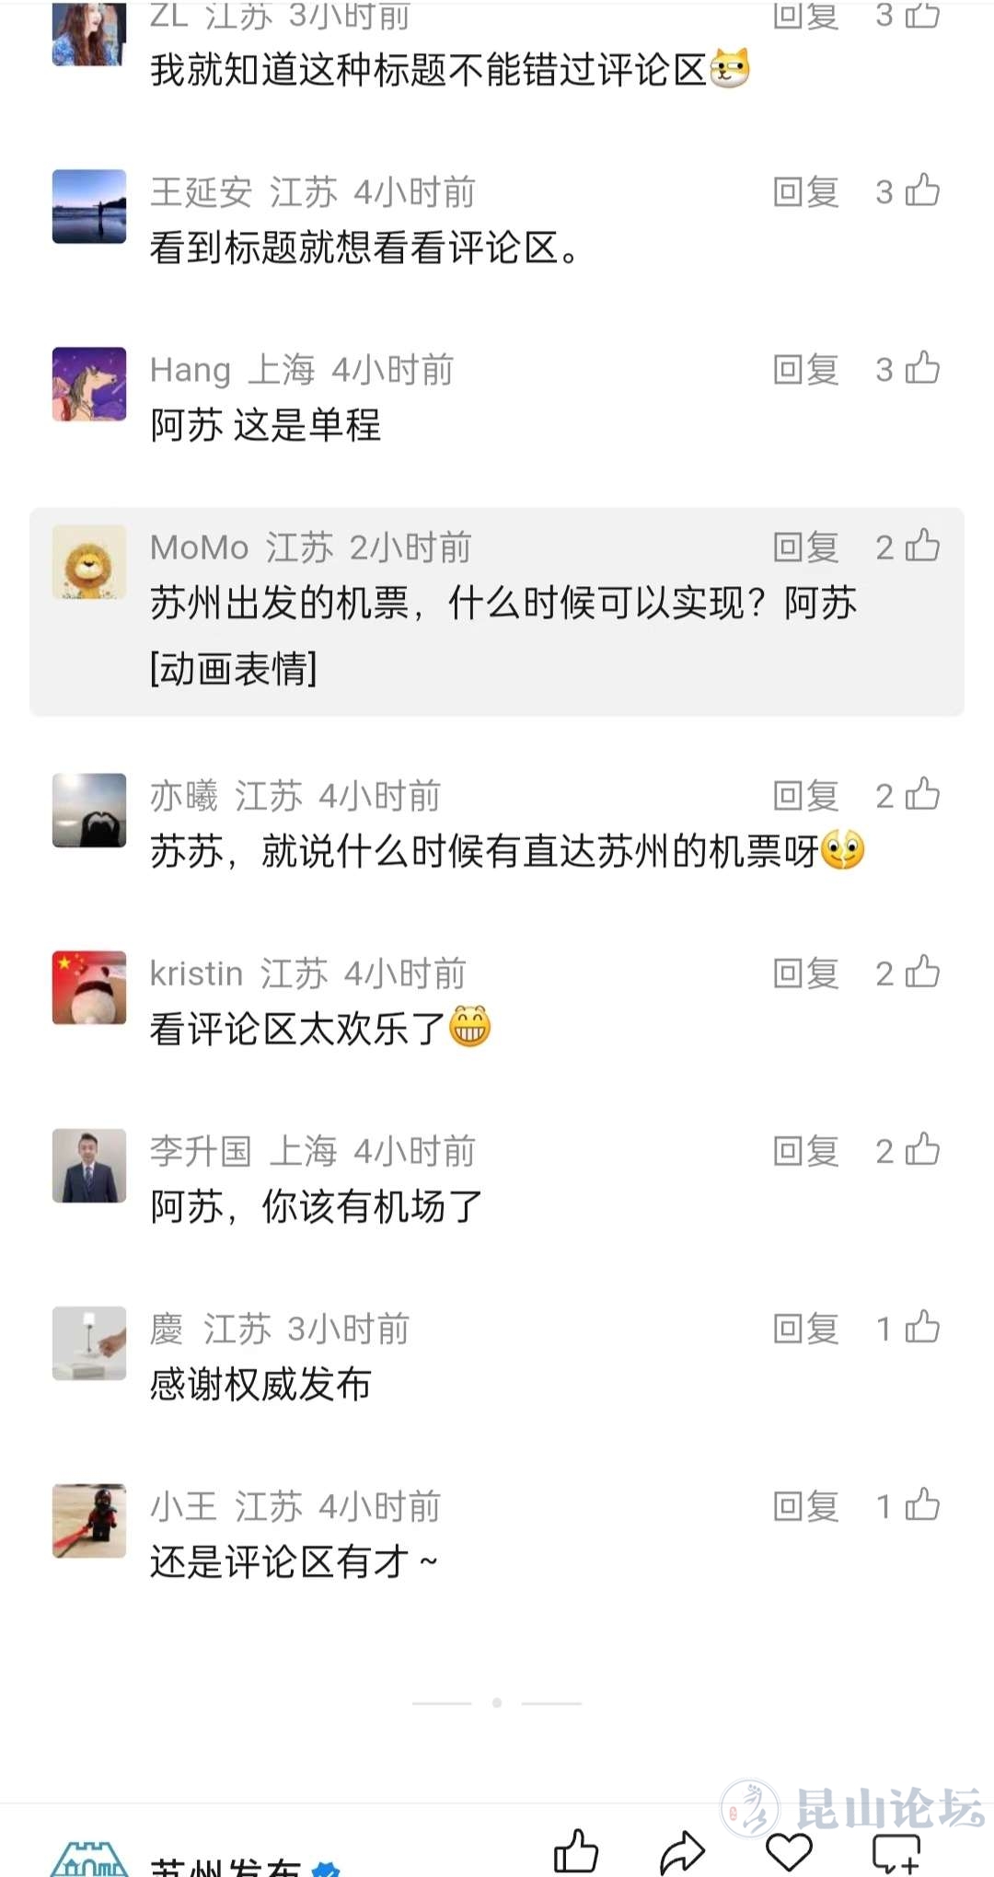The width and height of the screenshot is (994, 1877).
Task: Like Hang's comment 阿苏 这是单程
Action: pos(922,368)
